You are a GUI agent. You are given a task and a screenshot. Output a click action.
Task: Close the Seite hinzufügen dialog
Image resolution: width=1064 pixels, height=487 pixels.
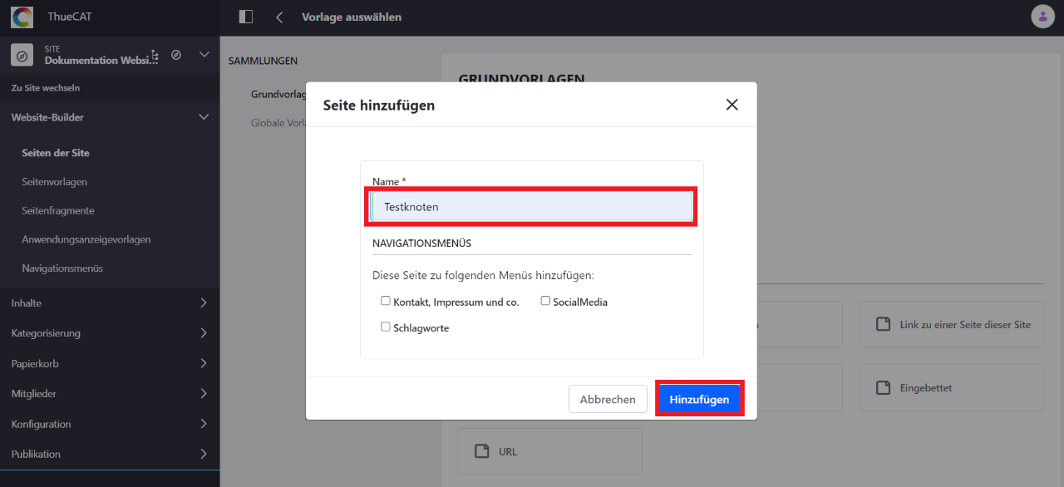pos(731,105)
